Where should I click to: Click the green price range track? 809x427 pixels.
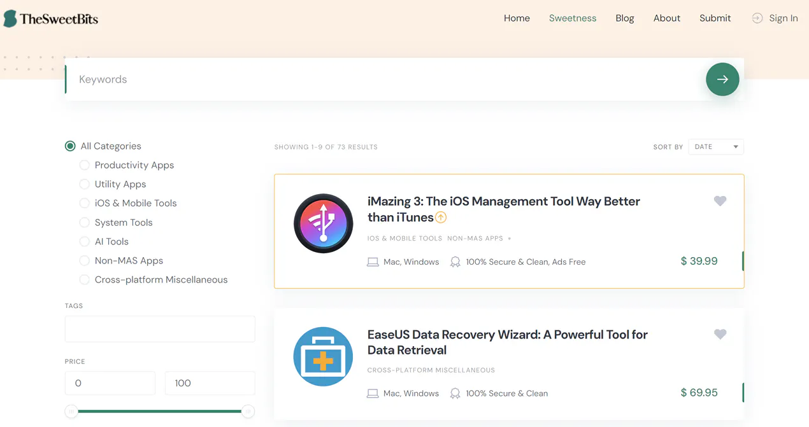(x=159, y=412)
